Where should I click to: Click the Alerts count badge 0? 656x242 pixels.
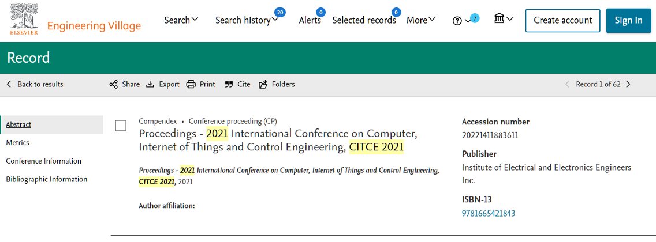coord(320,12)
